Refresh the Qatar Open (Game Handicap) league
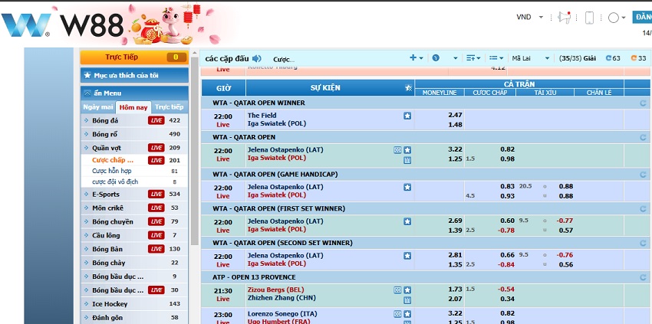Viewport: 652px width, 324px height. [x=643, y=175]
